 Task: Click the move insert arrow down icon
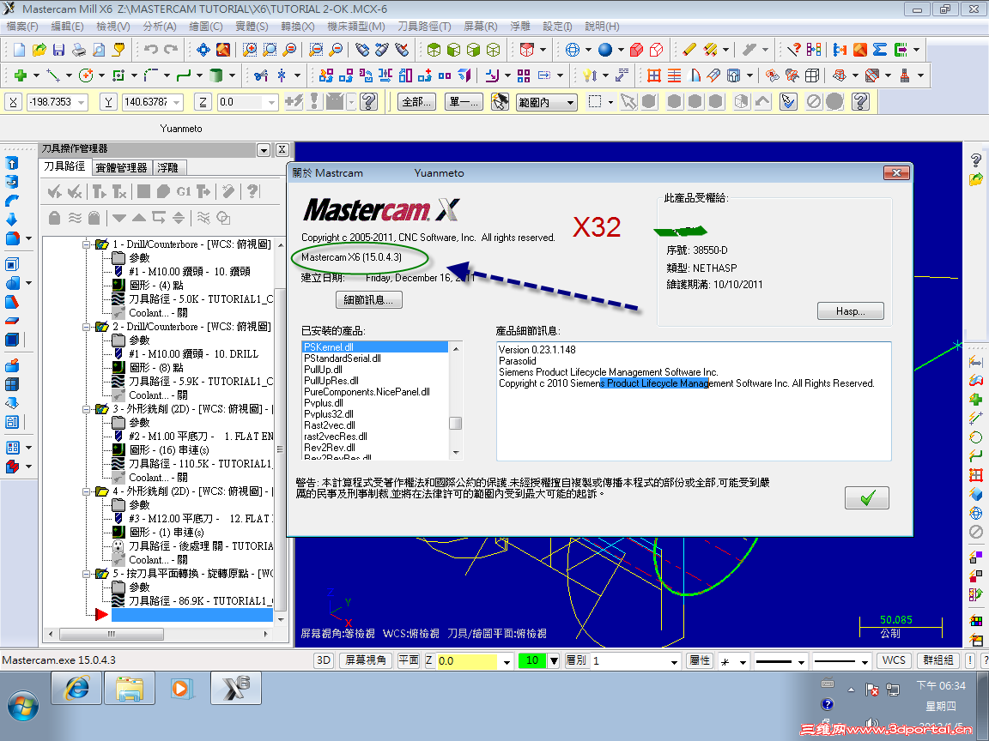[x=119, y=218]
